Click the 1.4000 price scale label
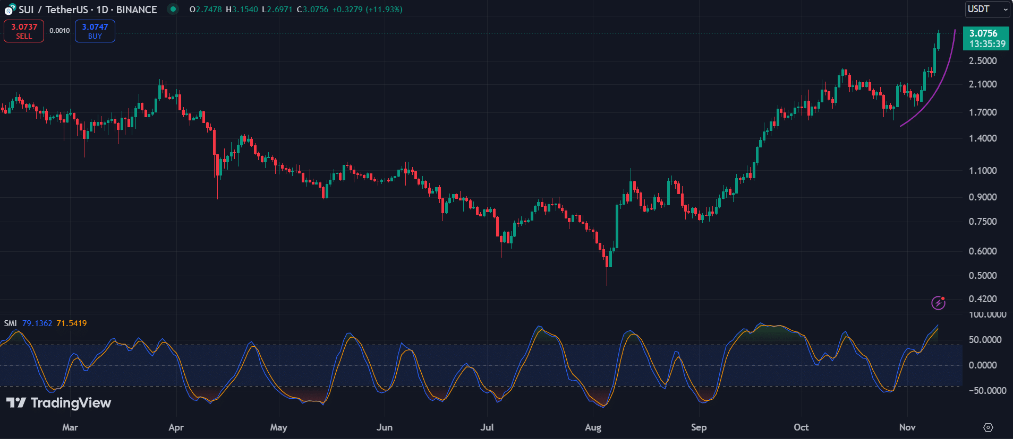The image size is (1013, 439). pos(983,138)
